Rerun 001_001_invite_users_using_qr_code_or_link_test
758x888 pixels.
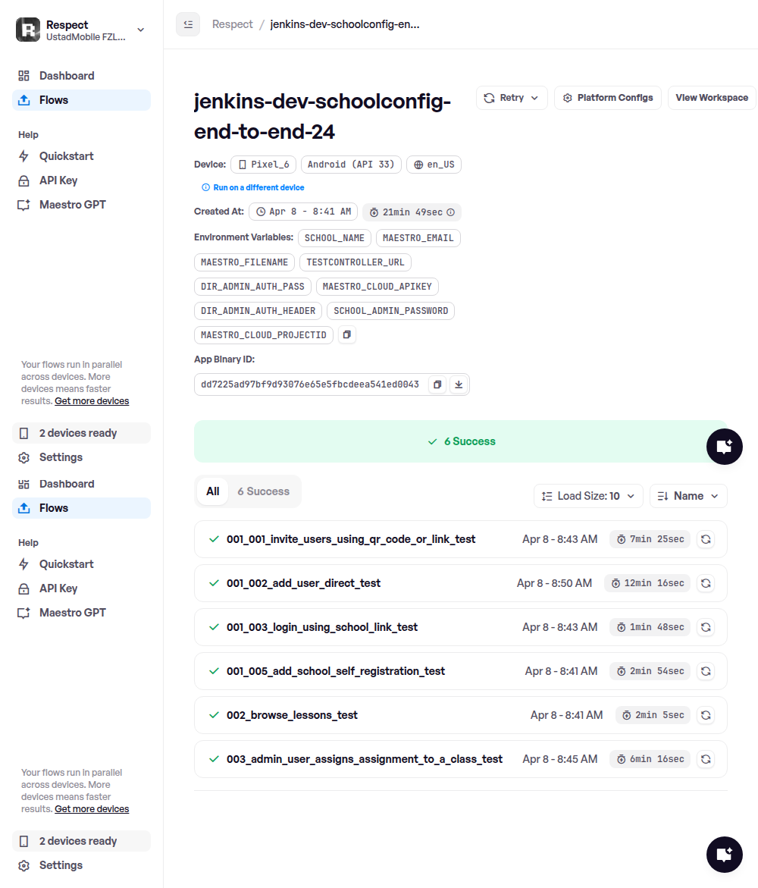click(705, 539)
